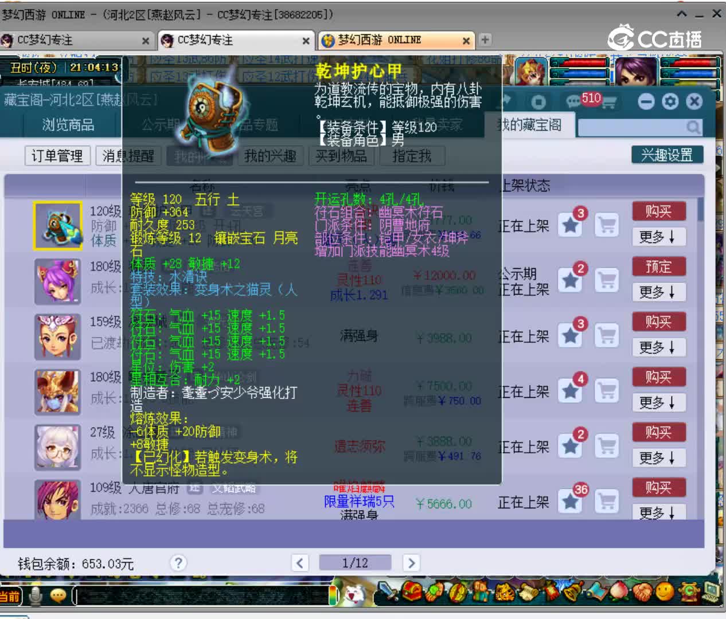Close the 梦幻西游 ONLINE tab
Image resolution: width=726 pixels, height=619 pixels.
tap(466, 41)
